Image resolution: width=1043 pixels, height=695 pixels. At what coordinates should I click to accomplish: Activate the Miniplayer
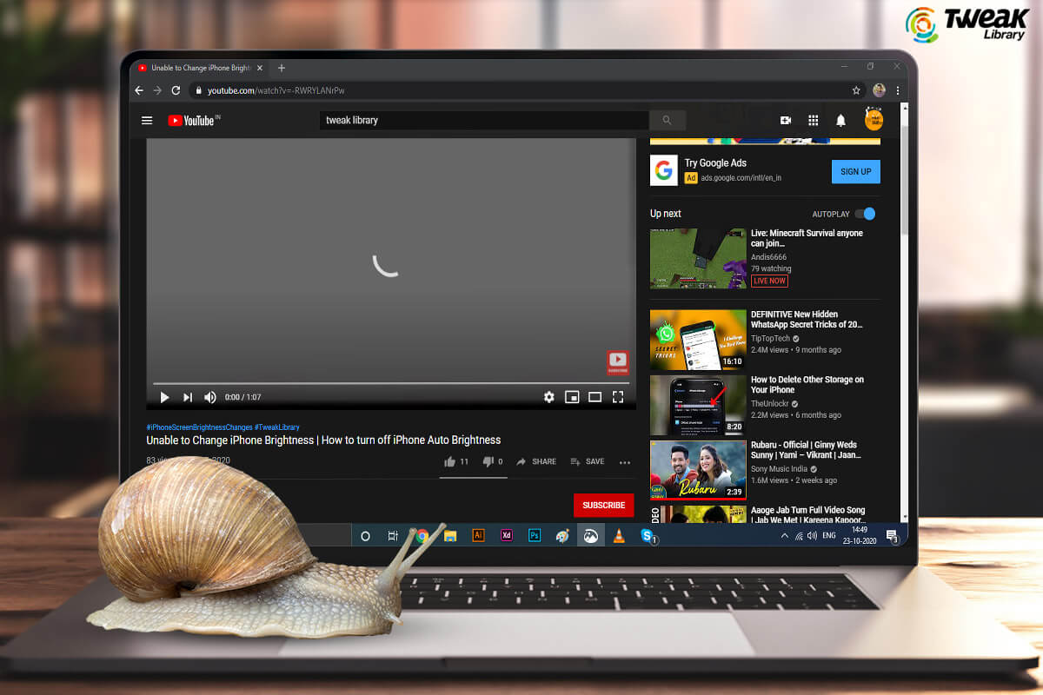(x=572, y=397)
